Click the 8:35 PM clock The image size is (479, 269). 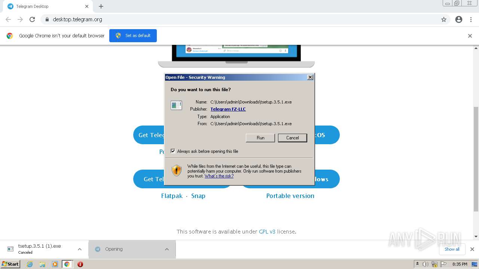point(460,264)
